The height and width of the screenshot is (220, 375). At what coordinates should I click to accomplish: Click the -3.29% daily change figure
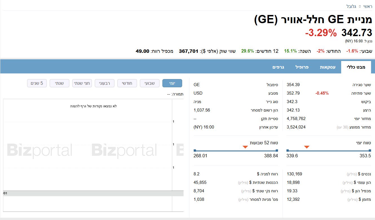321,33
